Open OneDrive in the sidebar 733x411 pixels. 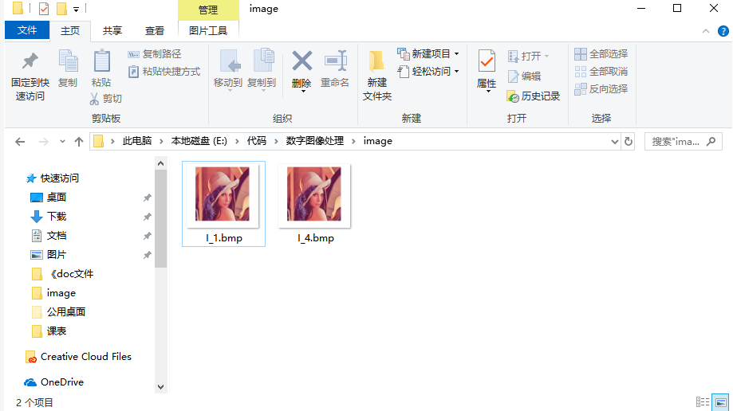point(54,382)
